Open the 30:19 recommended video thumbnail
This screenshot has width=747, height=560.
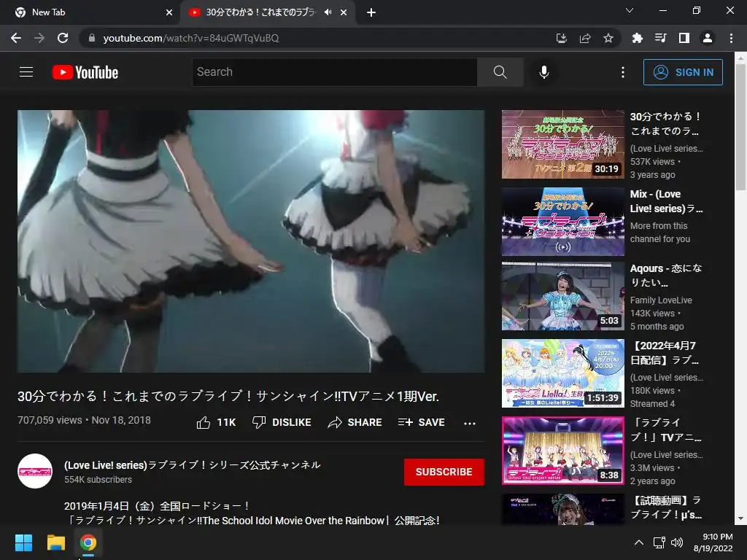[x=562, y=144]
